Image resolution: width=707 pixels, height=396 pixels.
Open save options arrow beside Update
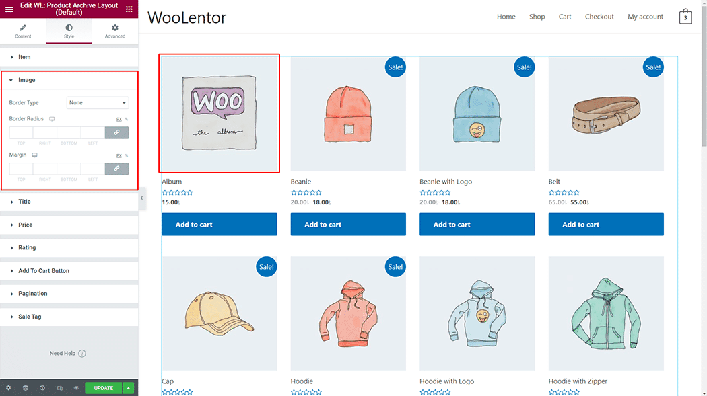[x=129, y=388]
